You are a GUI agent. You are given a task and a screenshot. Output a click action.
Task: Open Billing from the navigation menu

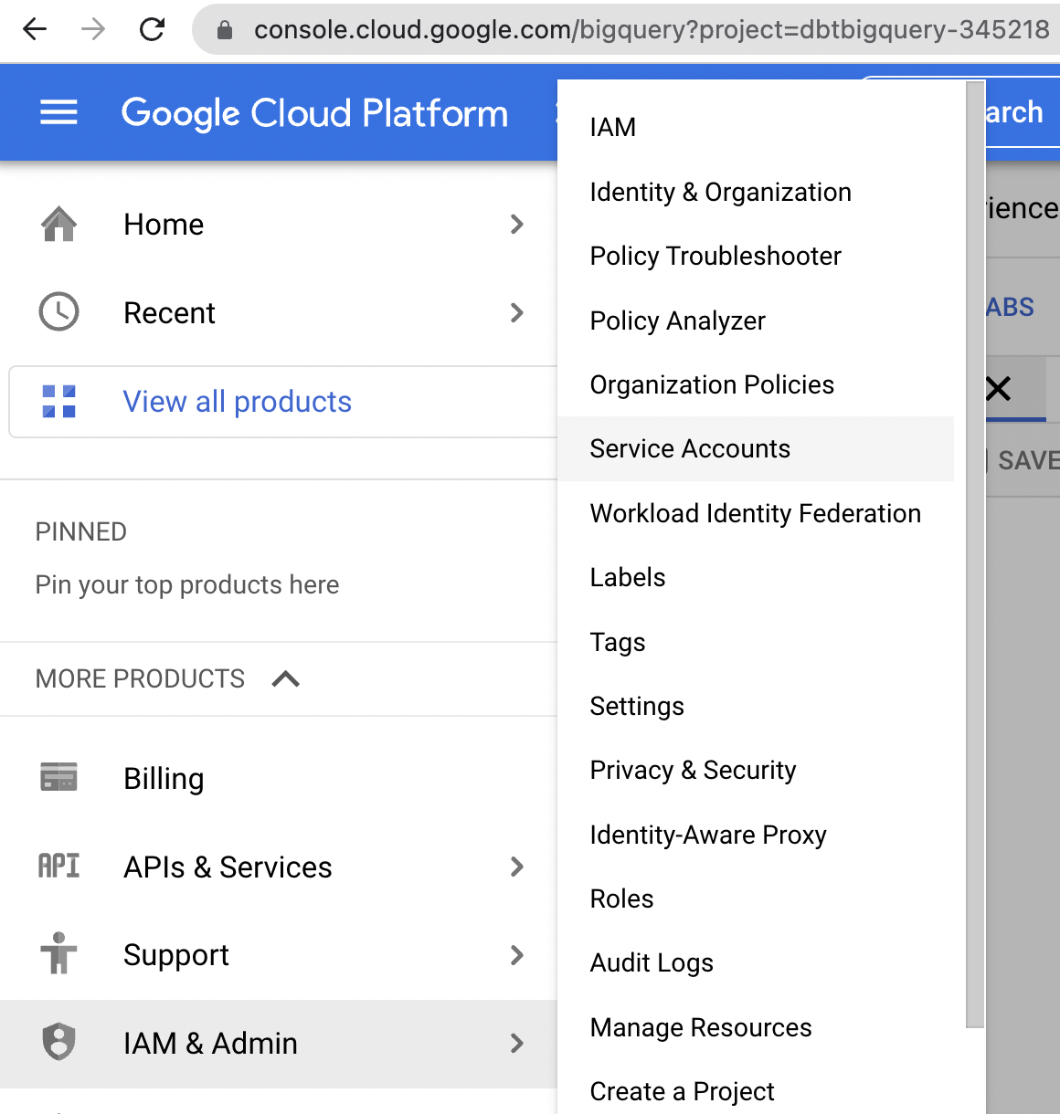coord(279,778)
